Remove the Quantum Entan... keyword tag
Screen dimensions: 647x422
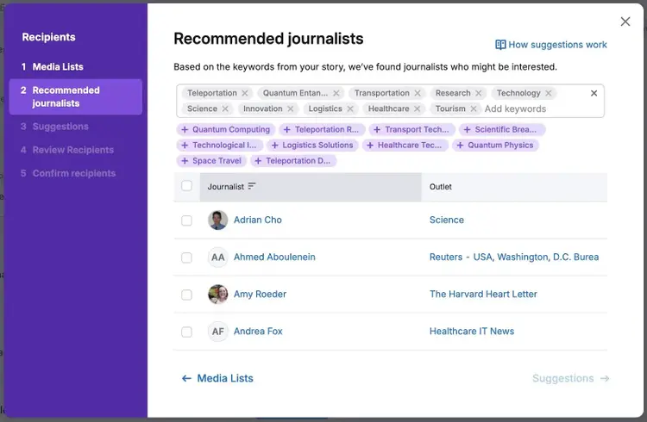tap(336, 93)
